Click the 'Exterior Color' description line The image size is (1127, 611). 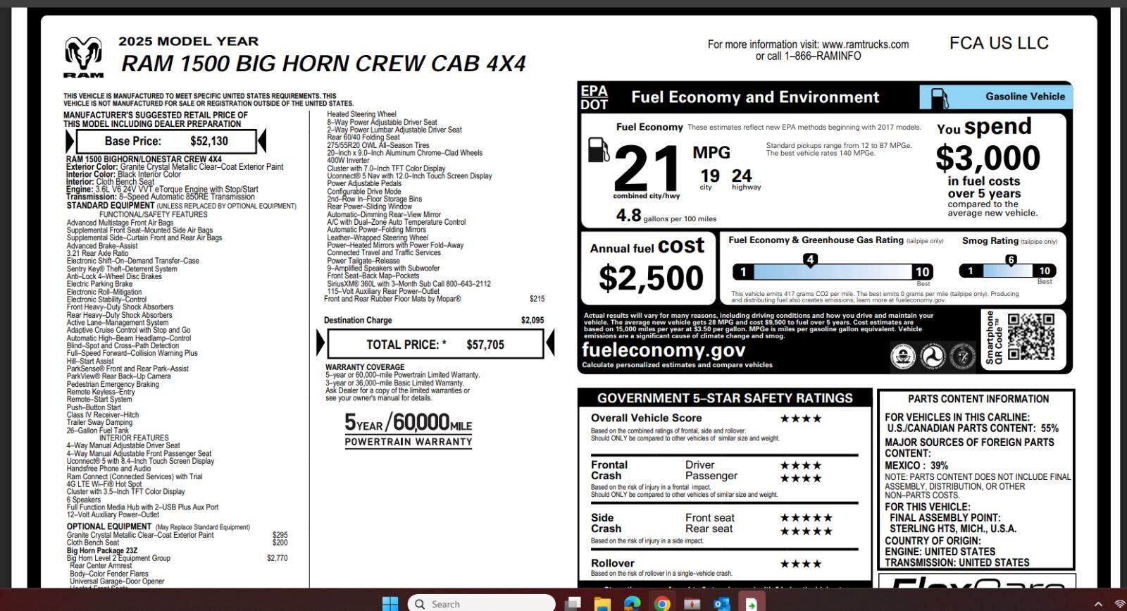tap(175, 167)
